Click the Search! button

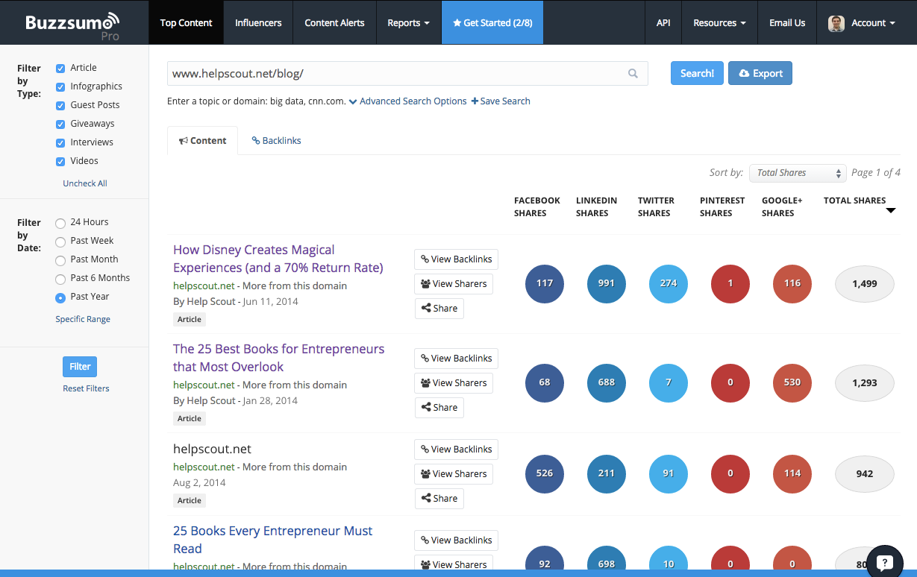pyautogui.click(x=697, y=73)
